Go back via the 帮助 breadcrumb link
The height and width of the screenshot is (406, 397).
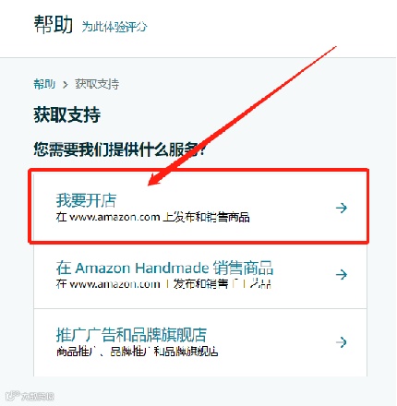pos(44,84)
